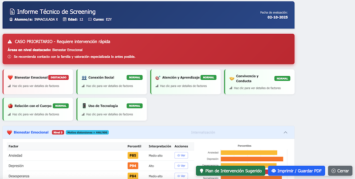355x179 pixels.
Task: Click the Nivel 3 red badge
Action: tap(58, 132)
